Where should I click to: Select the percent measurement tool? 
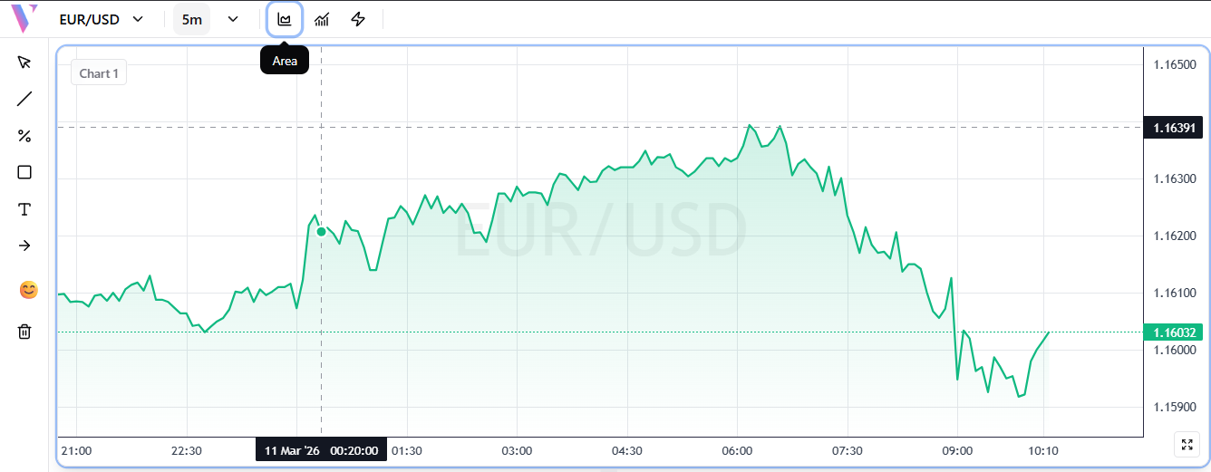[x=24, y=136]
